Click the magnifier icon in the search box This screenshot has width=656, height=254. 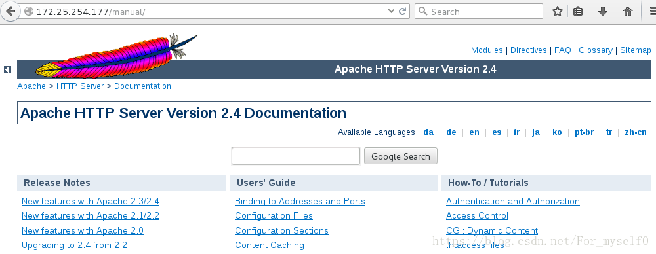pyautogui.click(x=423, y=11)
